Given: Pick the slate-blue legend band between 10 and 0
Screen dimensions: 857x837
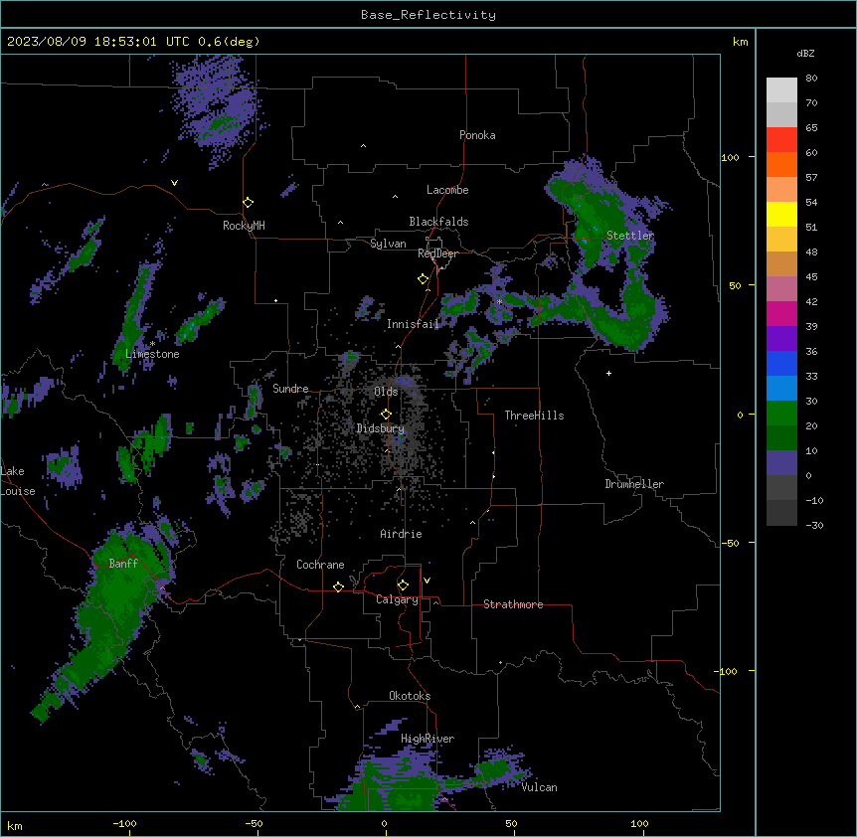Looking at the screenshot, I should [781, 463].
